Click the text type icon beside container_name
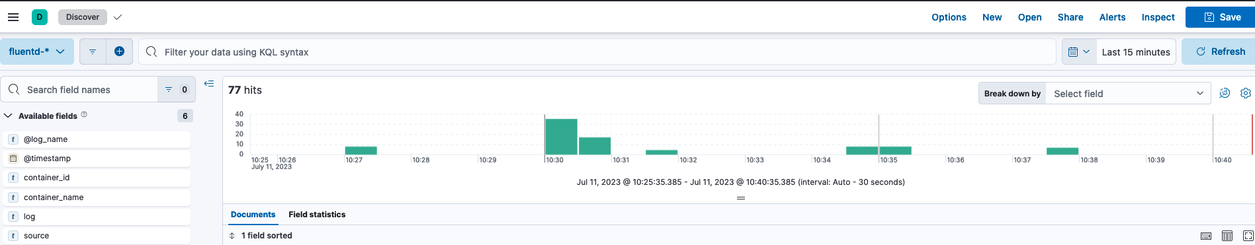The image size is (1255, 245). point(13,197)
